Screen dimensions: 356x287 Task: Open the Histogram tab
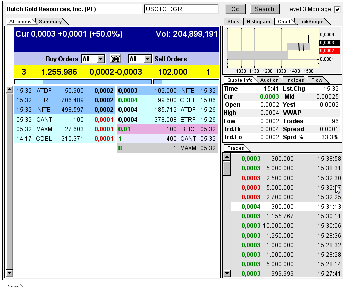pos(258,22)
